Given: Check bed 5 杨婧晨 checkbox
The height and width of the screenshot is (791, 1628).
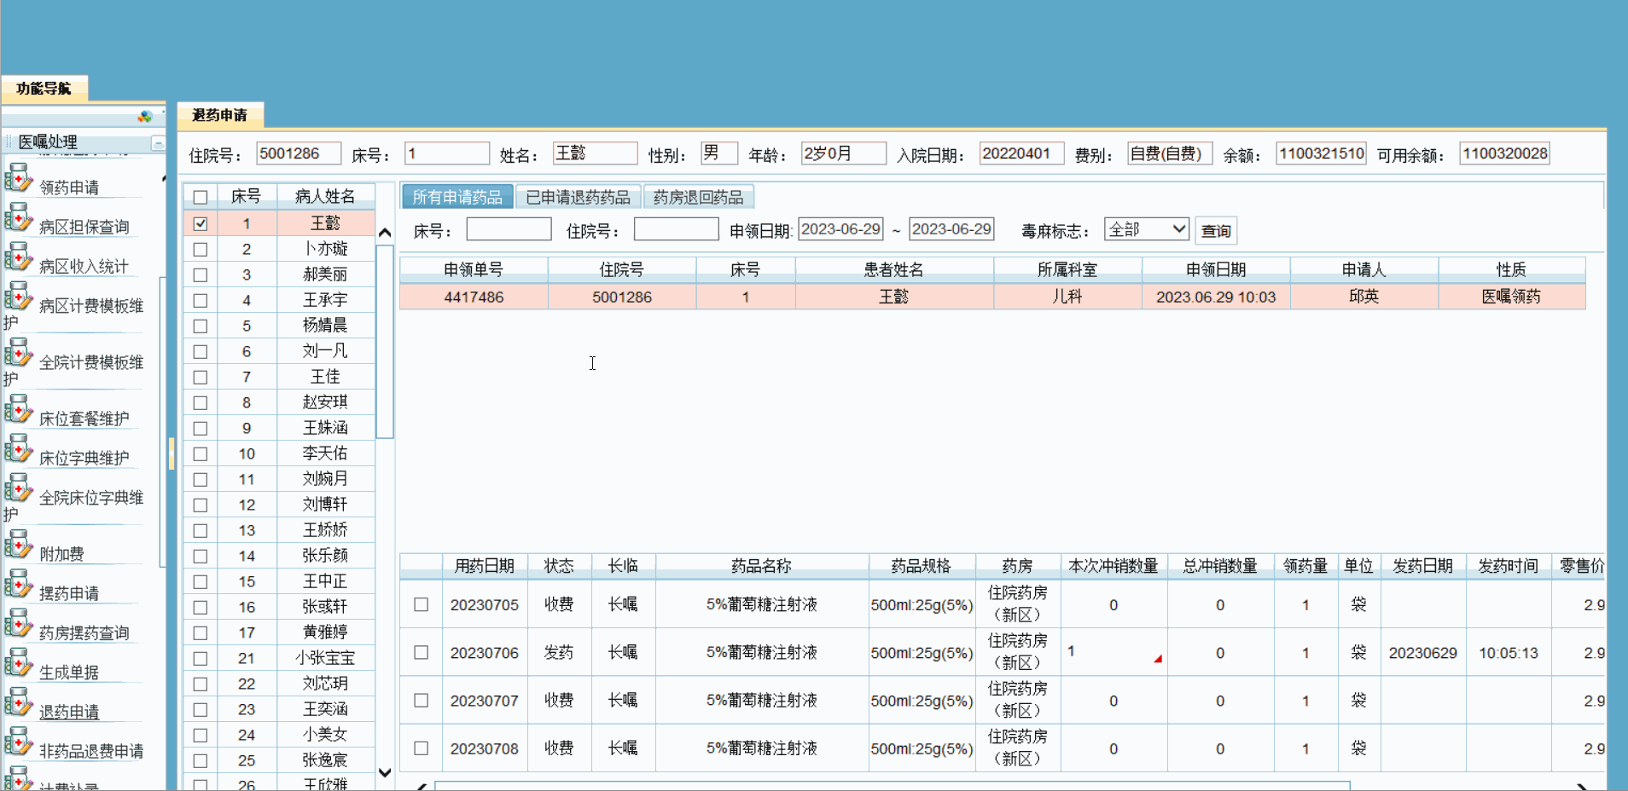Looking at the screenshot, I should (201, 326).
